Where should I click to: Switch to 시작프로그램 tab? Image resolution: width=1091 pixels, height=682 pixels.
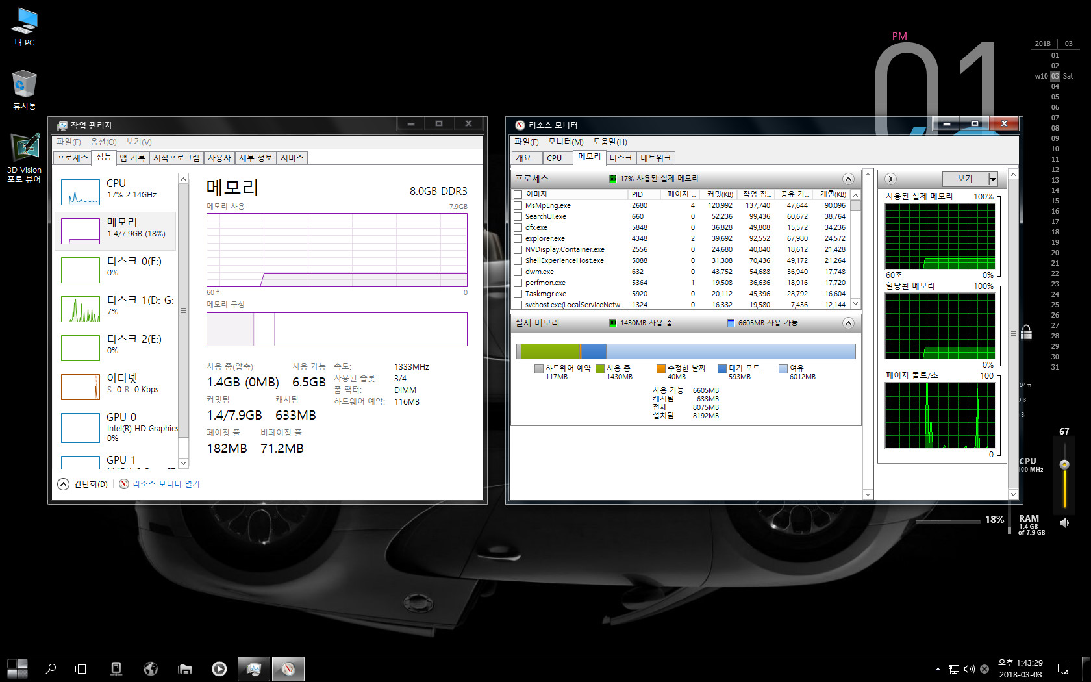[177, 158]
